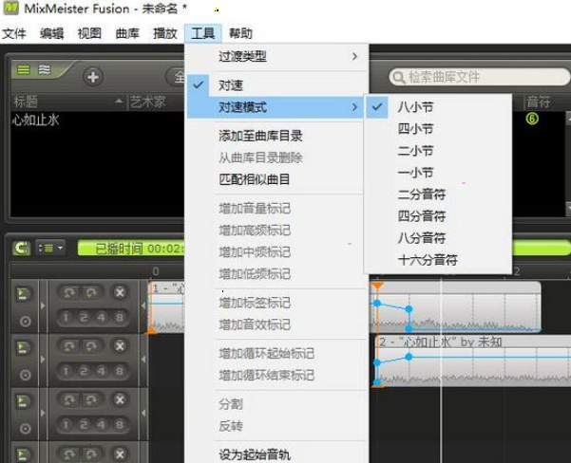Expand the 过渡类型 submenu
The height and width of the screenshot is (463, 571).
(275, 56)
